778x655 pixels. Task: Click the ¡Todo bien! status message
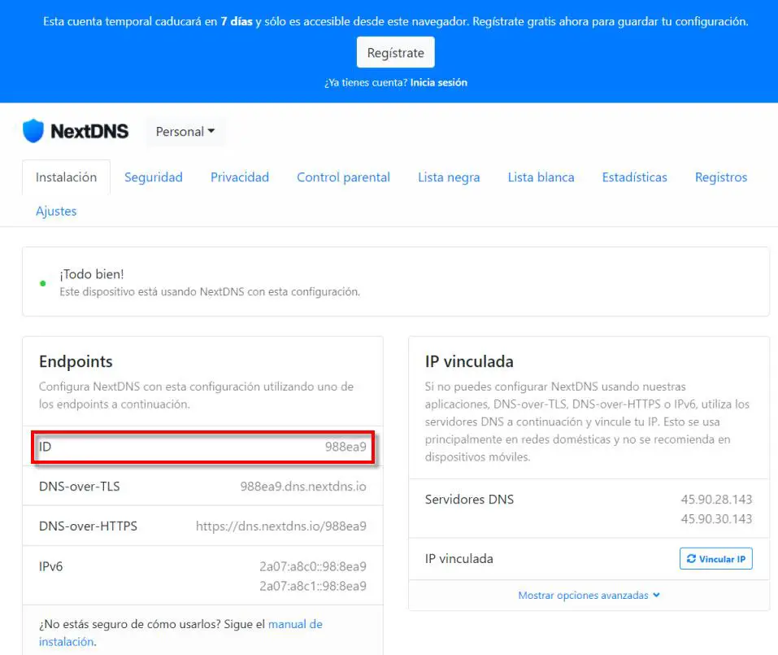pyautogui.click(x=92, y=274)
